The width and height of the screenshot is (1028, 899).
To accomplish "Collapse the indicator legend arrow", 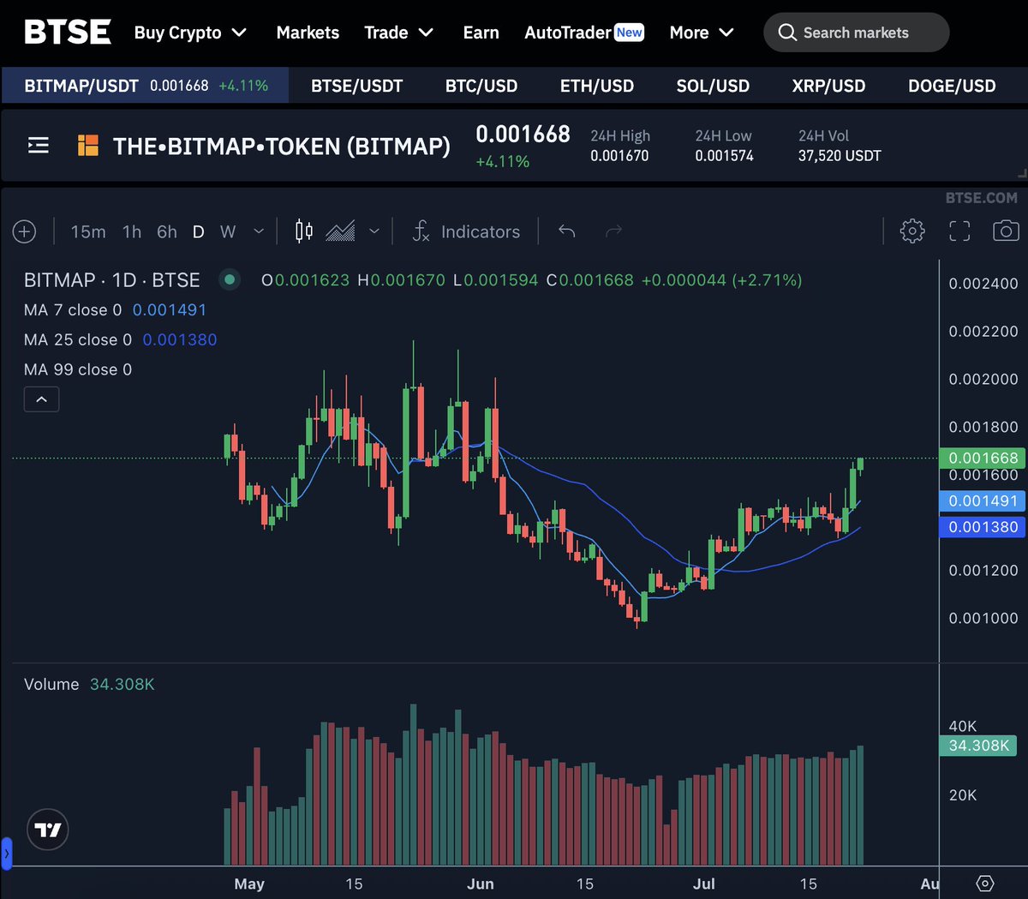I will pos(41,399).
